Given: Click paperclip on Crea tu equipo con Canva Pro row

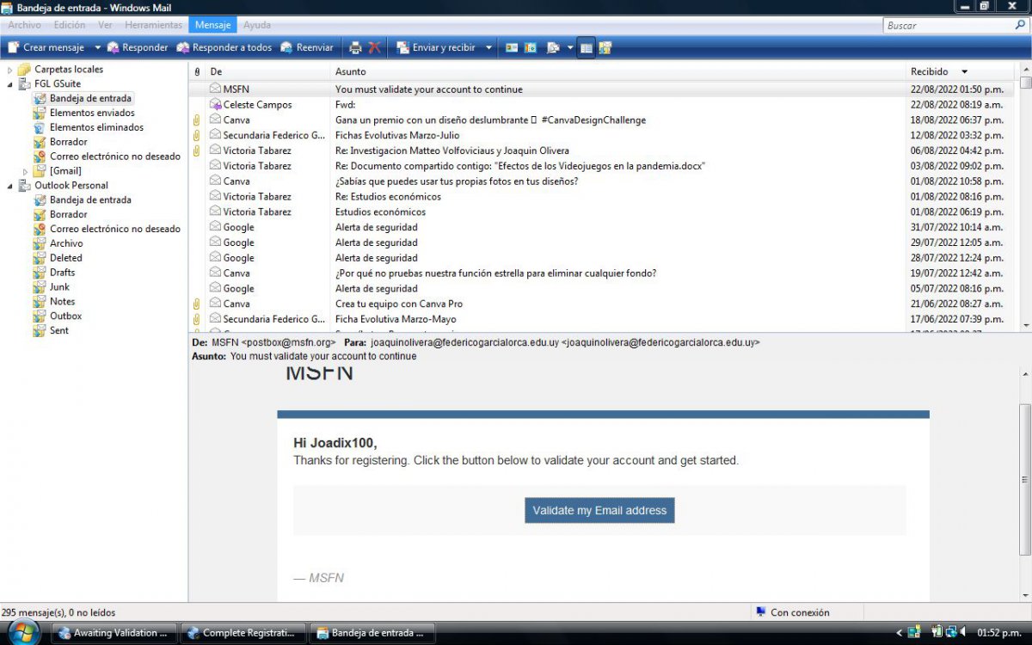Looking at the screenshot, I should click(x=197, y=304).
